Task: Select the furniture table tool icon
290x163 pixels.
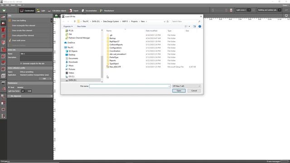Action: click(x=3, y=83)
